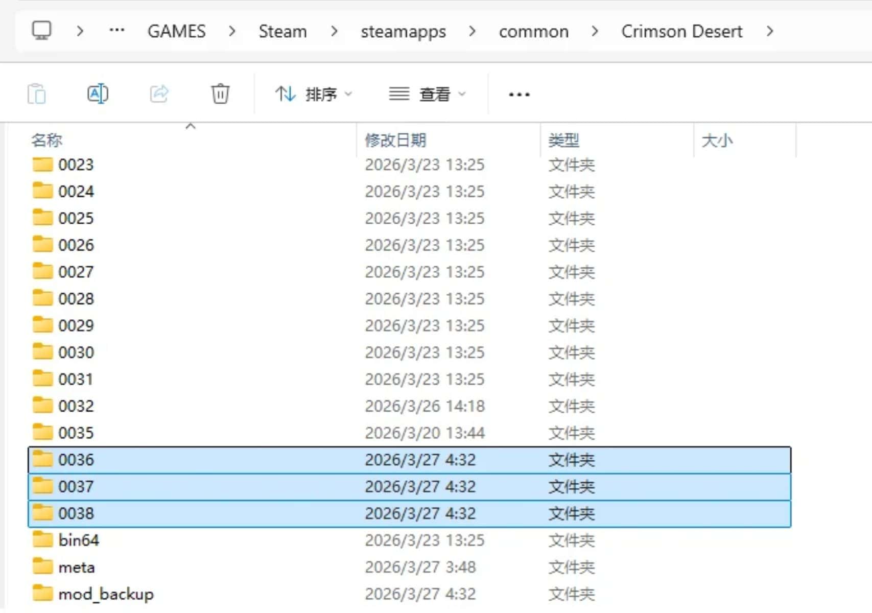Sort by 类型 column header

pos(563,140)
